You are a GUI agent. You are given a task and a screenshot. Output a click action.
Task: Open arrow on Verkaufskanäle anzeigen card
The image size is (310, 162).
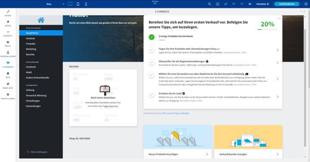tap(278, 154)
